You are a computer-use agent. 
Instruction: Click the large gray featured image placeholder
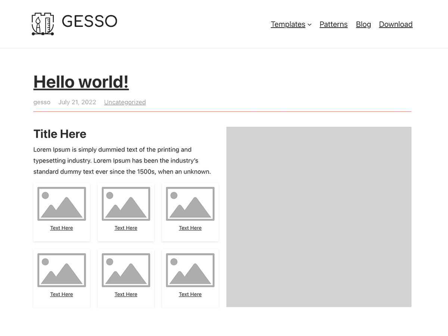(x=319, y=217)
